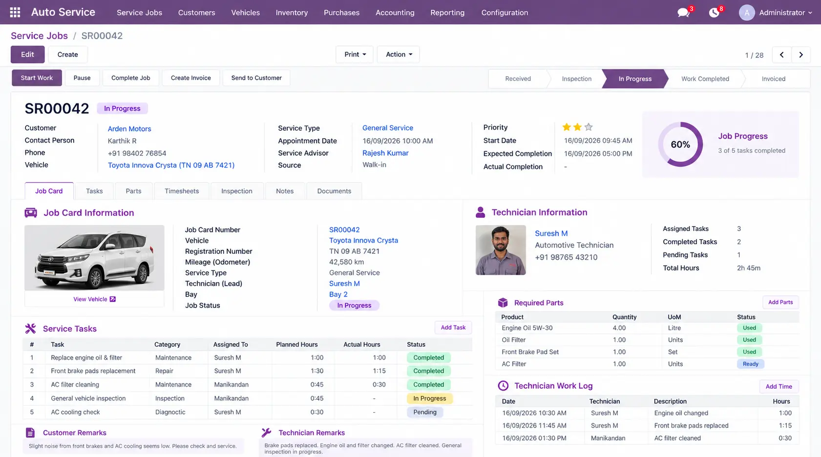821x457 pixels.
Task: Open the Reporting menu
Action: click(447, 12)
